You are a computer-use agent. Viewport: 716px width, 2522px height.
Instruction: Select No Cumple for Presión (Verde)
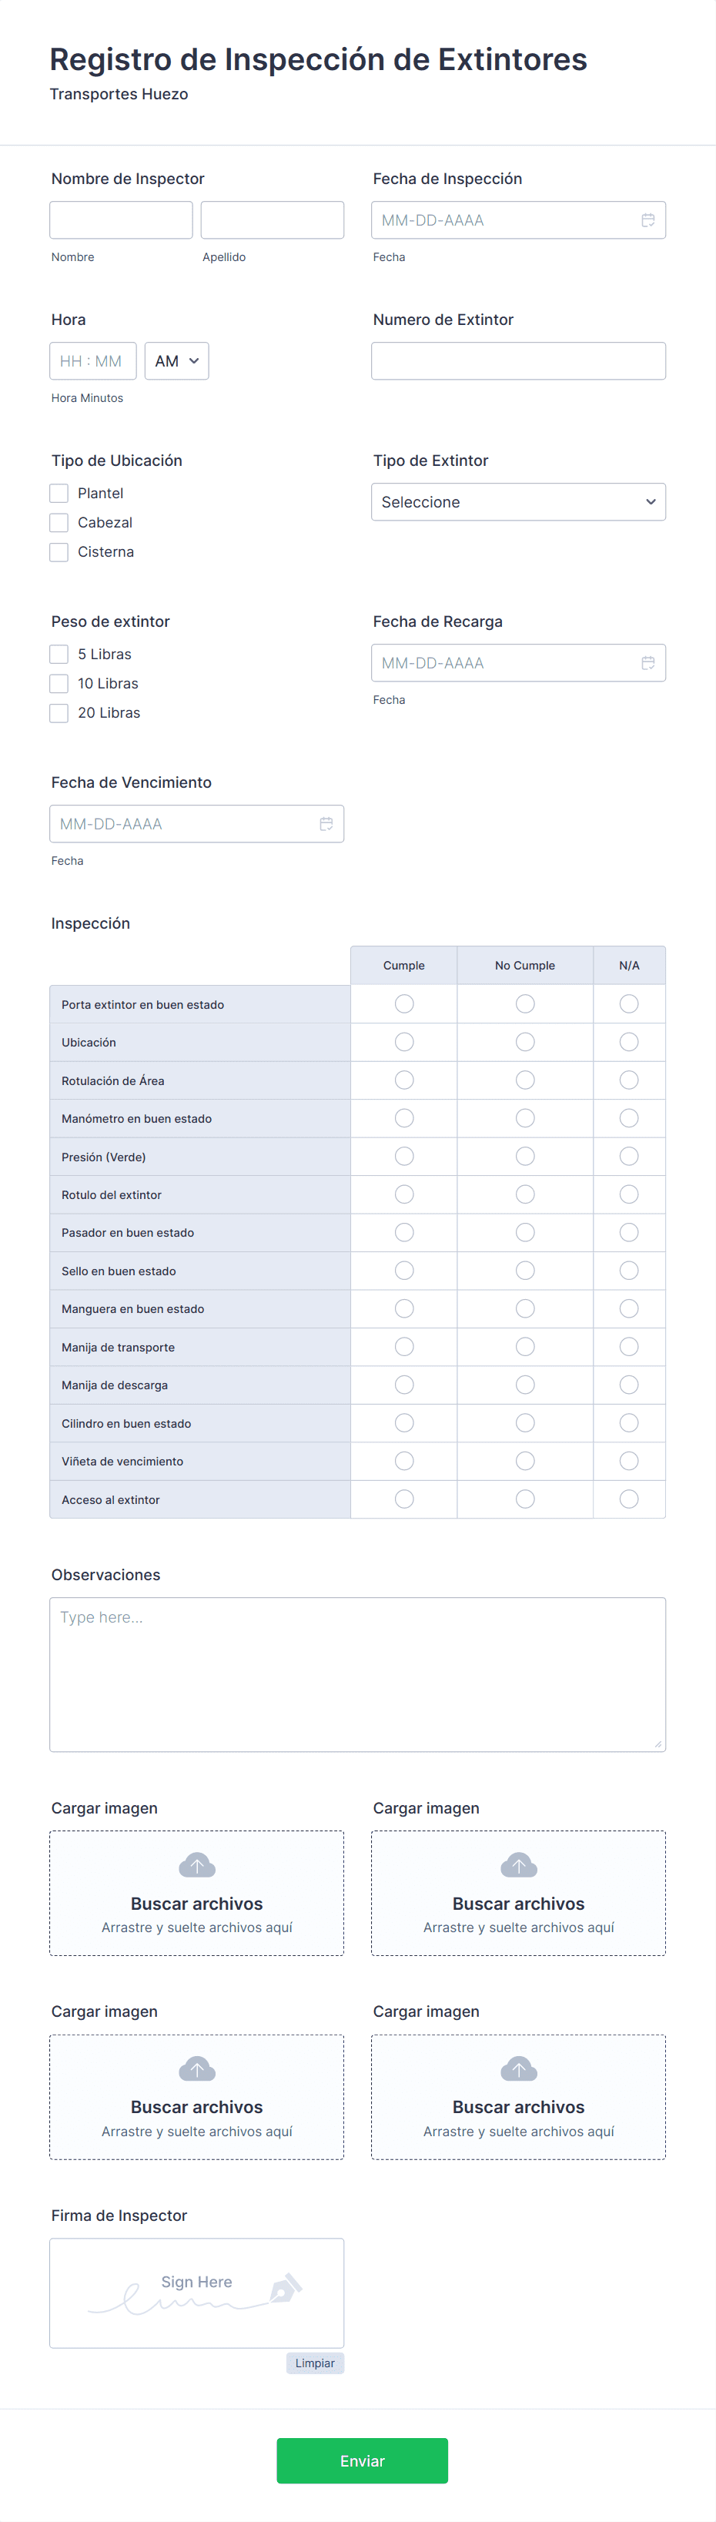pos(525,1156)
